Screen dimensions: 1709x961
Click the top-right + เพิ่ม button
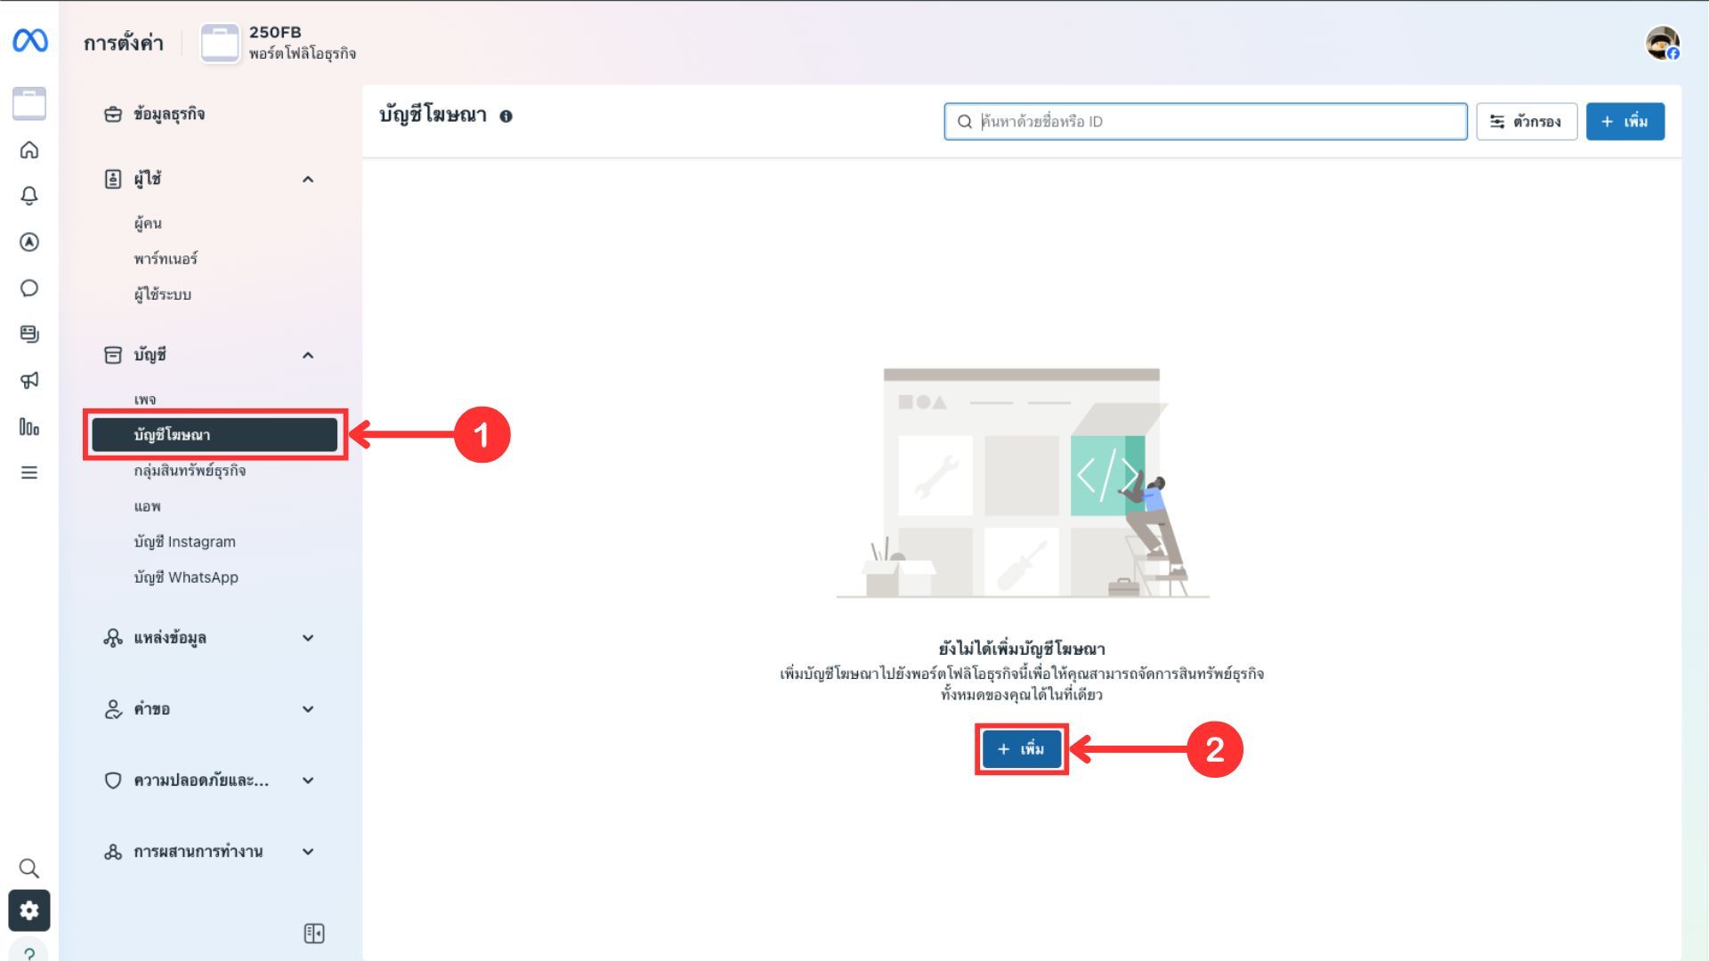tap(1624, 122)
